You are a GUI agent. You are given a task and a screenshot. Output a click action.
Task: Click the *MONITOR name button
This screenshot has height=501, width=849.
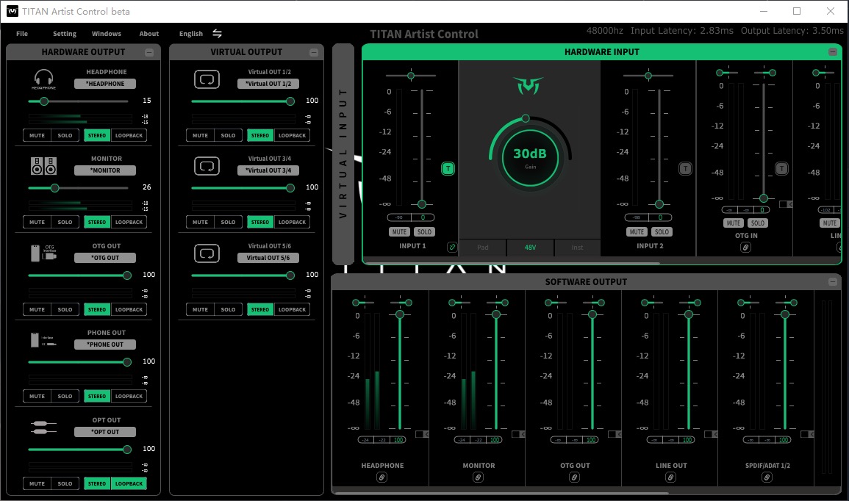point(105,170)
